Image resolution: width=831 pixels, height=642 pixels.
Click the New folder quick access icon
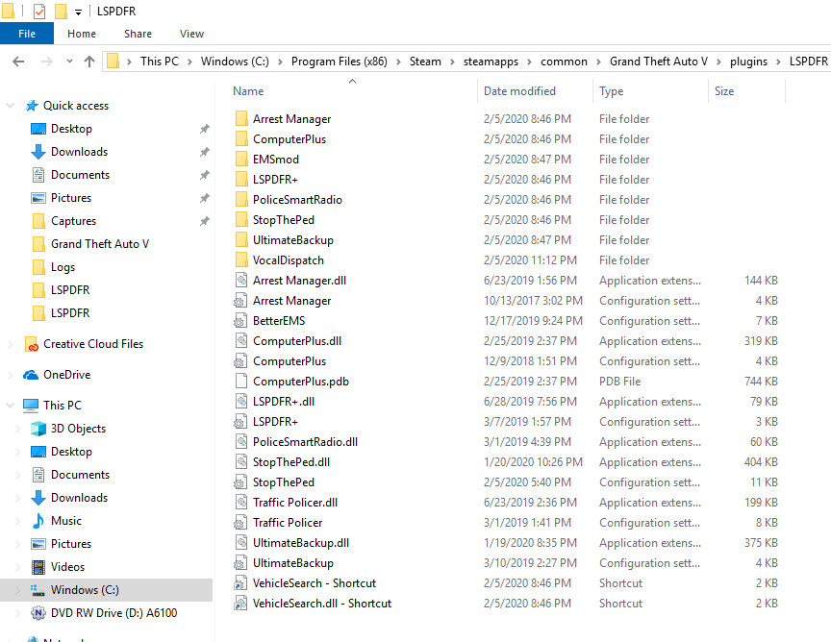(61, 11)
